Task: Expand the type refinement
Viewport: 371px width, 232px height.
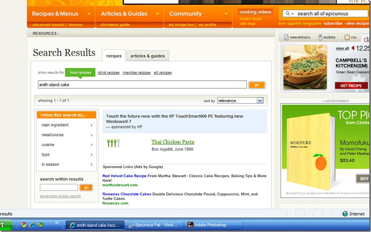Action: click(66, 155)
